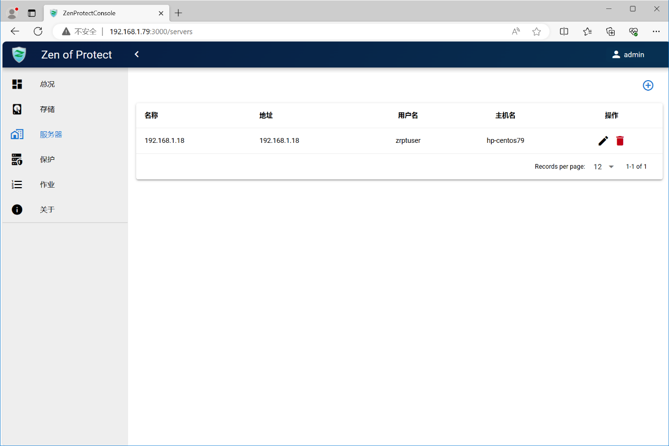This screenshot has height=446, width=669.
Task: Click the 关于 info icon in sidebar
Action: pos(17,210)
